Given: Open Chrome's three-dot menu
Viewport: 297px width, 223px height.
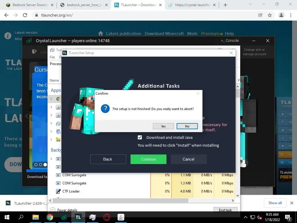Looking at the screenshot, I should click(291, 15).
